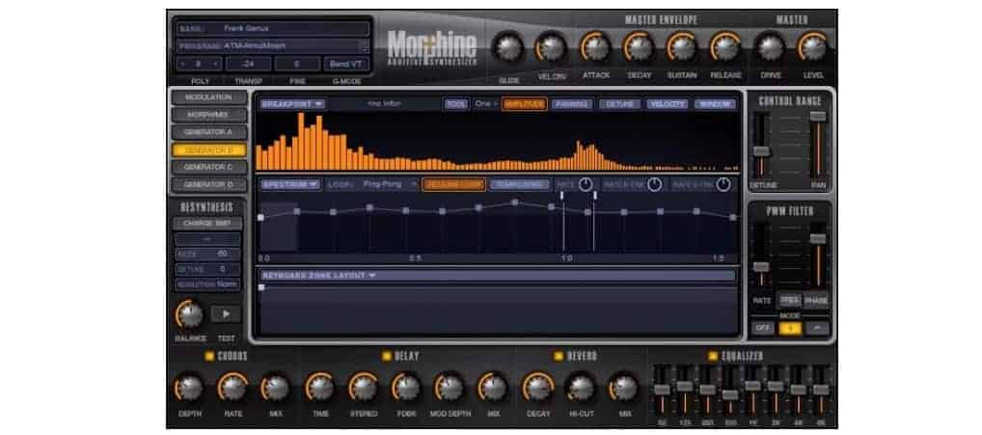Viewport: 982px width, 435px height.
Task: Open the Bend VT G-Mode selector
Action: tap(346, 64)
